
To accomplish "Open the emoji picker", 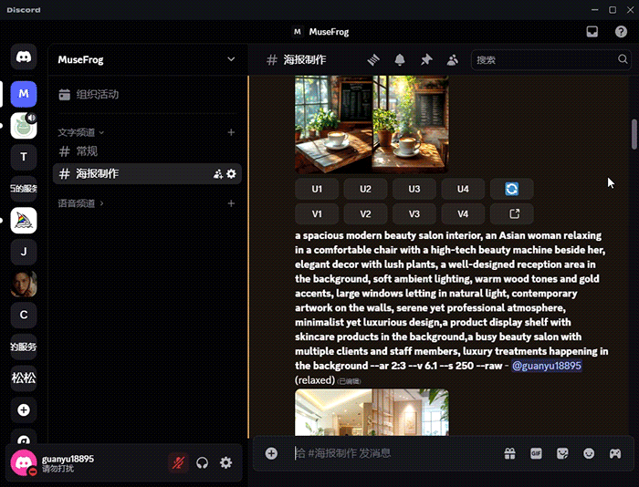I will coord(589,453).
